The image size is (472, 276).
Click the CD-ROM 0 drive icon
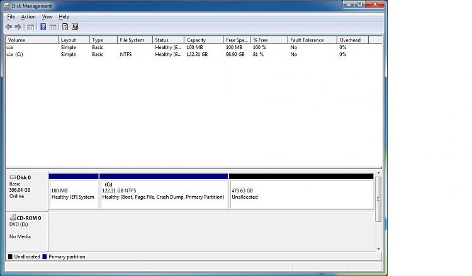coord(13,217)
